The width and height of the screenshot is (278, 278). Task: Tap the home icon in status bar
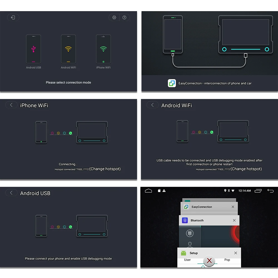(148, 191)
